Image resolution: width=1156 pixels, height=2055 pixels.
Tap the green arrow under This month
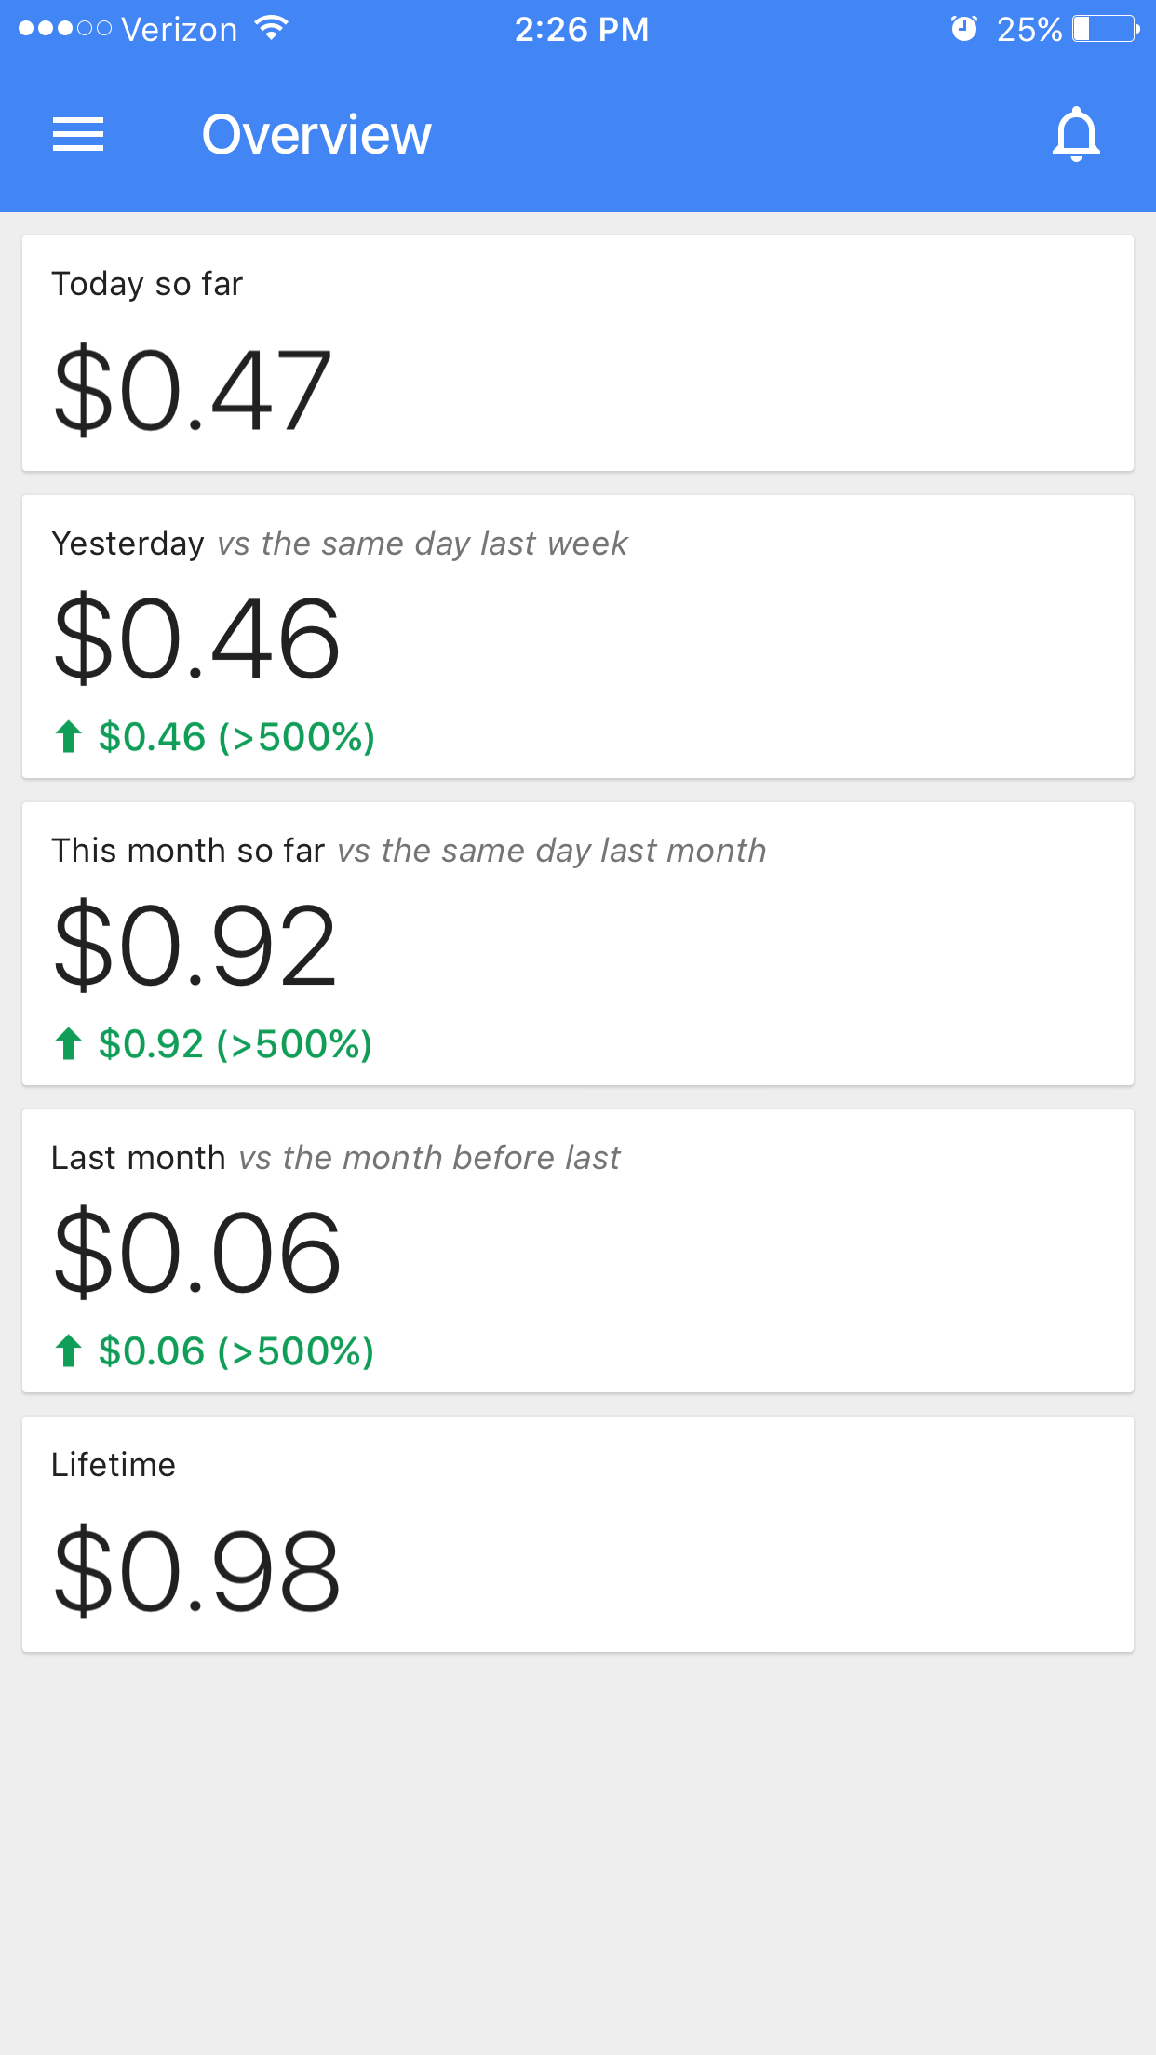click(68, 1044)
